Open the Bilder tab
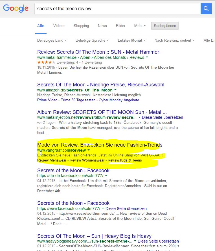Screen dimensions: 215x251 [x=120, y=26]
